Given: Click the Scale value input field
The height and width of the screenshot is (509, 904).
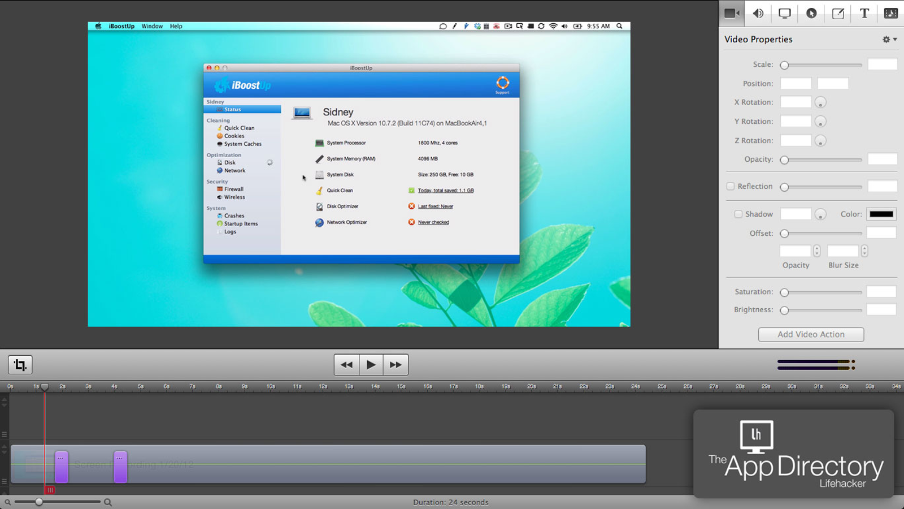Looking at the screenshot, I should 882,64.
